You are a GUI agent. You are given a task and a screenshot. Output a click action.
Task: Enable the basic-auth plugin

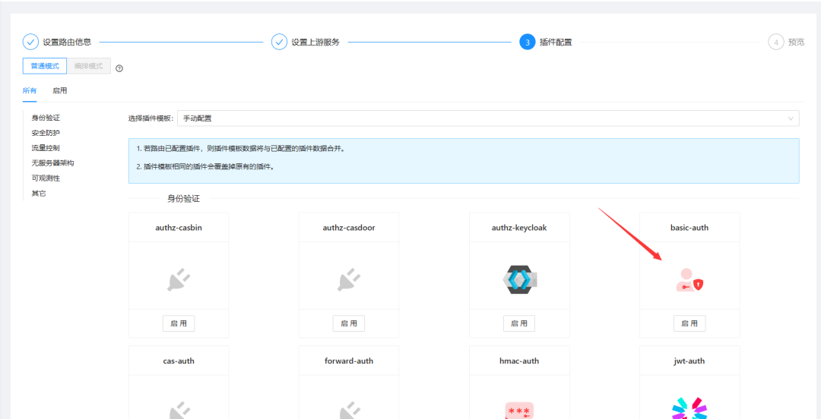click(x=689, y=323)
